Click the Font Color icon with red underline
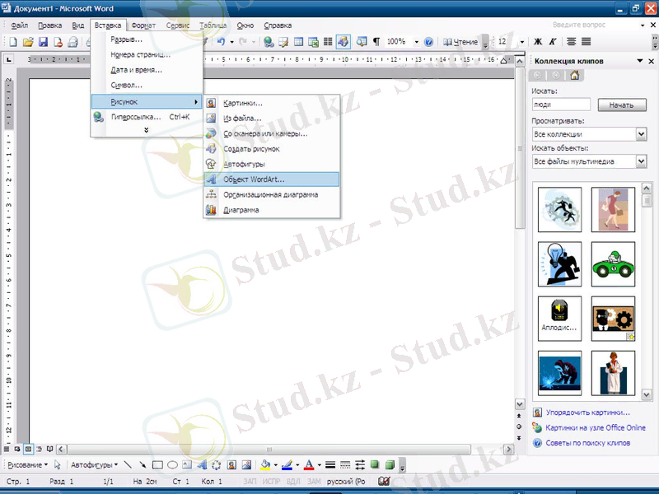This screenshot has width=659, height=494. [308, 465]
